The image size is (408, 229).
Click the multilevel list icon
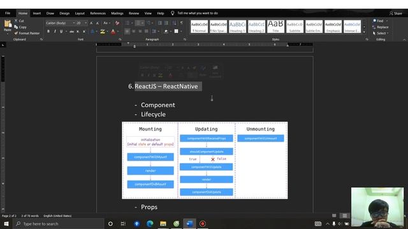pos(149,23)
